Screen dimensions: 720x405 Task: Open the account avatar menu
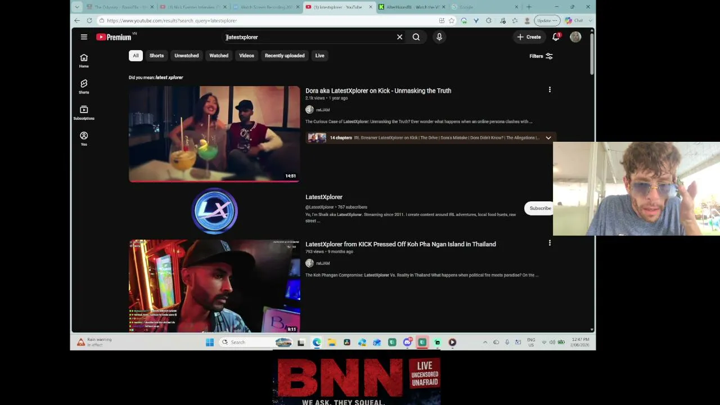pyautogui.click(x=575, y=37)
